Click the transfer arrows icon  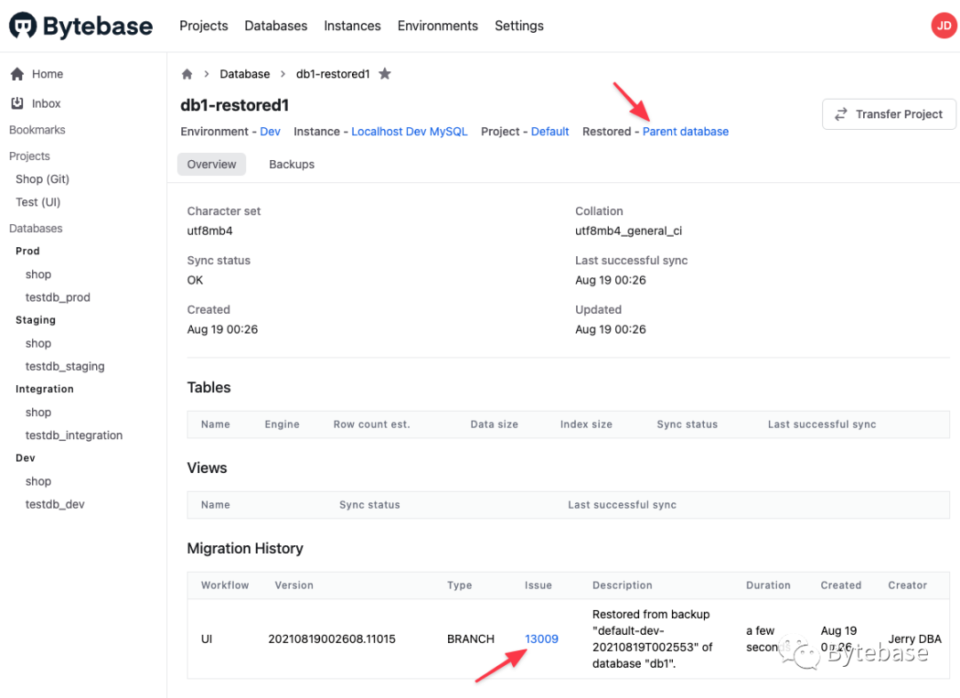coord(841,114)
